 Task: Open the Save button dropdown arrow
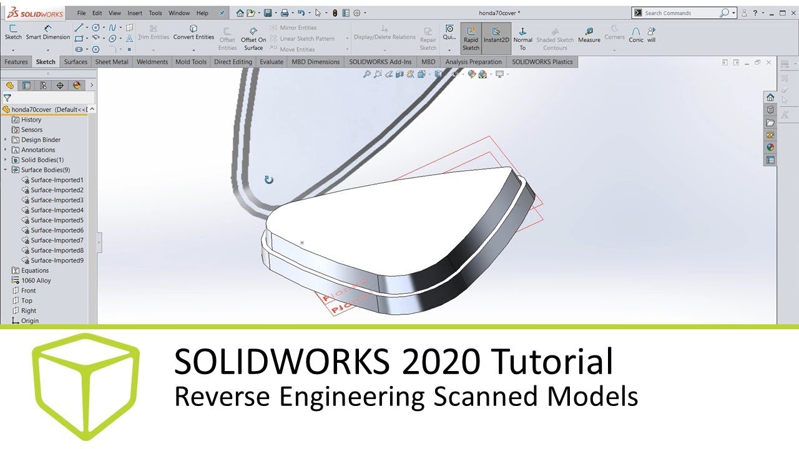click(275, 12)
